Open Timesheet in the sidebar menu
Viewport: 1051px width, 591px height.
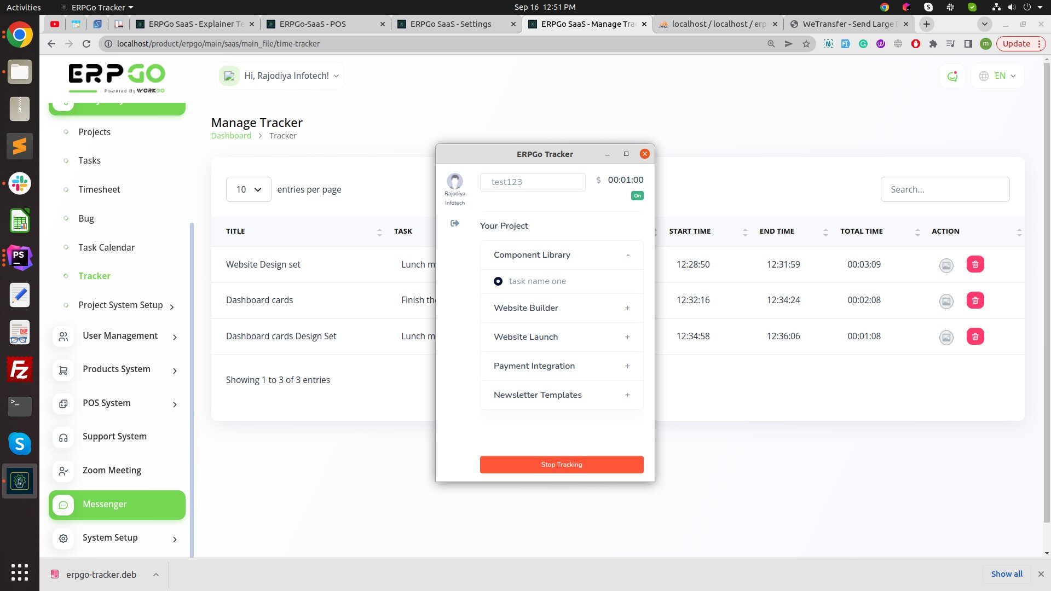coord(99,189)
